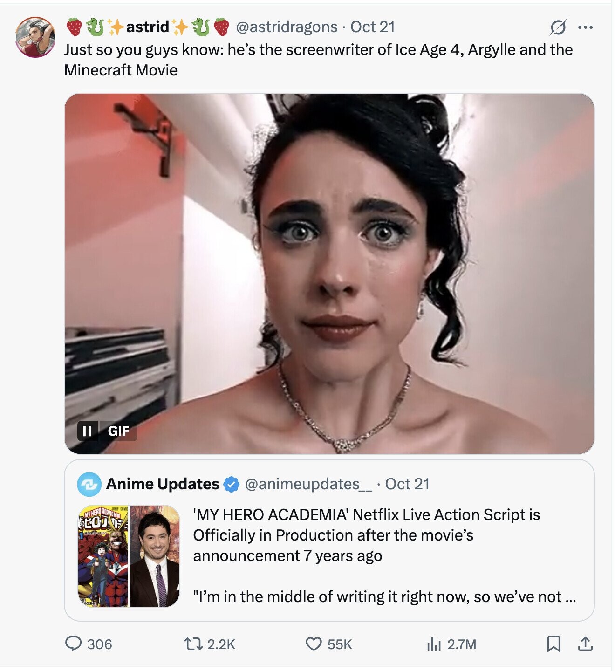Click the astrid display name

coord(147,27)
